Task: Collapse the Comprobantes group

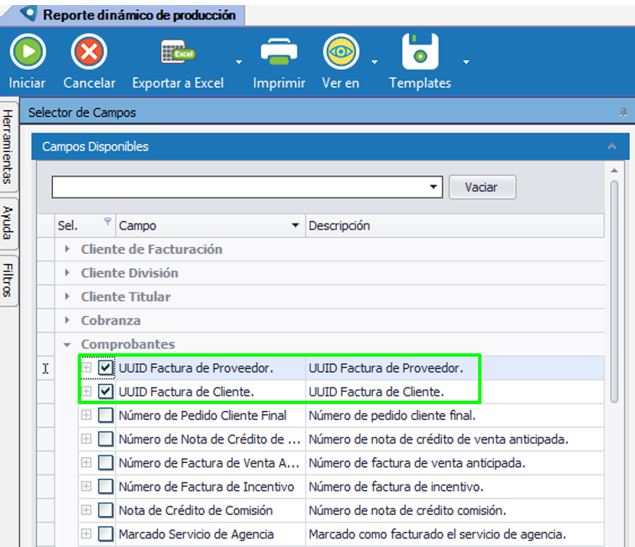Action: (68, 345)
